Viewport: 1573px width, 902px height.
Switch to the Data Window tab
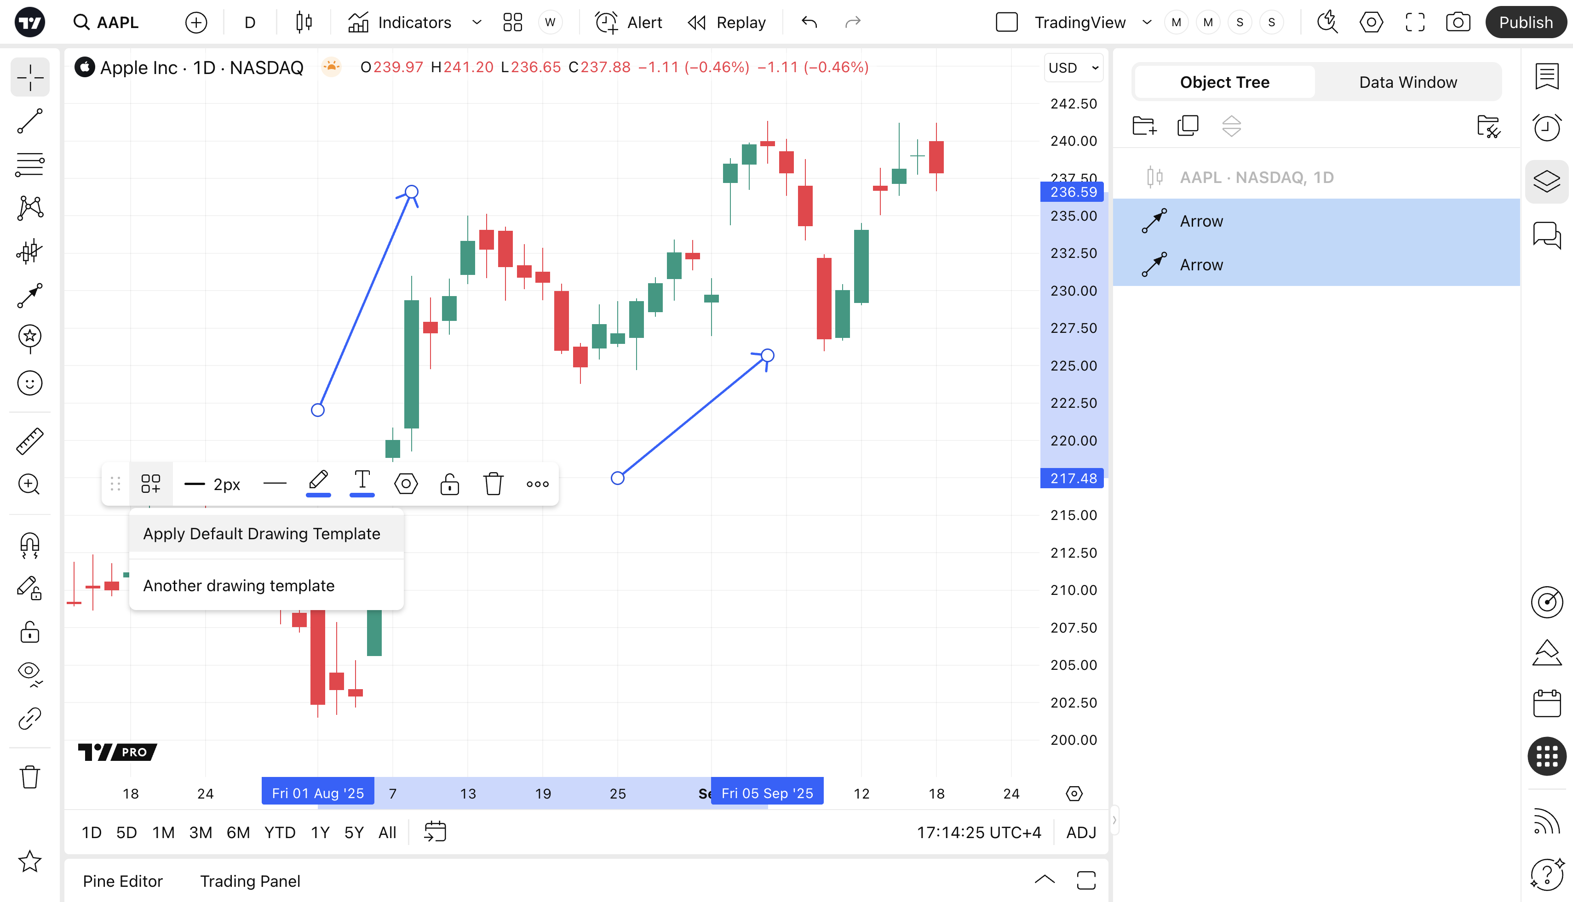(x=1407, y=82)
